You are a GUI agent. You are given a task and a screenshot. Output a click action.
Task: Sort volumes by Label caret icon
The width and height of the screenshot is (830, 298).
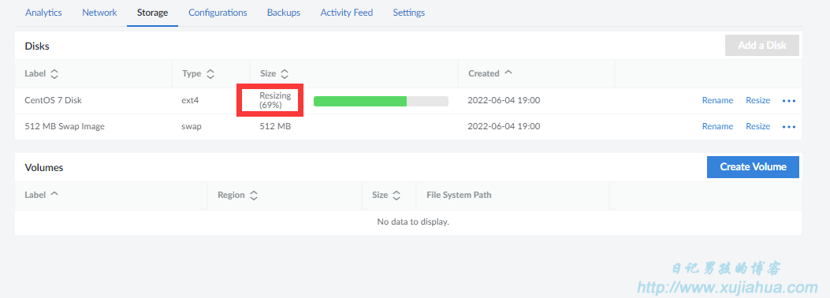point(54,194)
